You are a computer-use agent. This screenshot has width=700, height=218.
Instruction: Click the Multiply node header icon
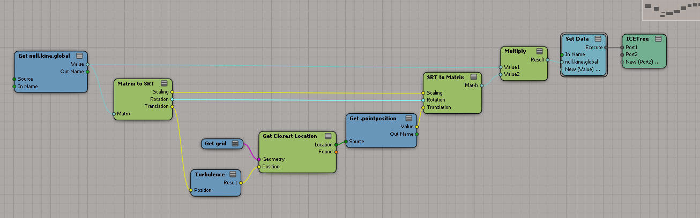[539, 51]
